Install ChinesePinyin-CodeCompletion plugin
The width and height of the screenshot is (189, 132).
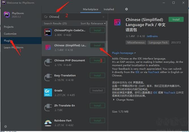click(x=97, y=30)
